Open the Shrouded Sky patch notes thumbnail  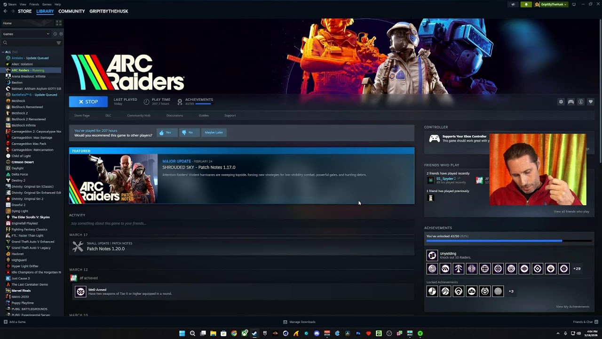click(x=113, y=179)
